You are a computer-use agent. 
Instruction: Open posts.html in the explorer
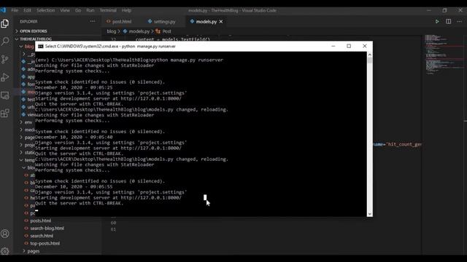pyautogui.click(x=41, y=221)
